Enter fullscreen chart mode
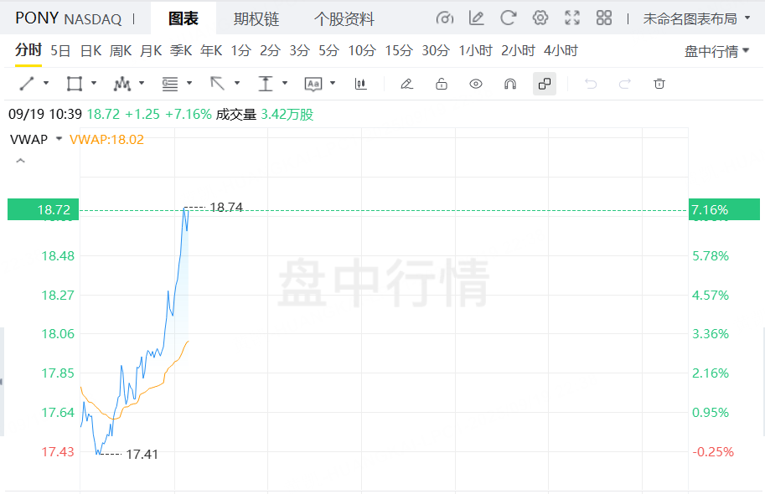This screenshot has height=494, width=765. (572, 18)
